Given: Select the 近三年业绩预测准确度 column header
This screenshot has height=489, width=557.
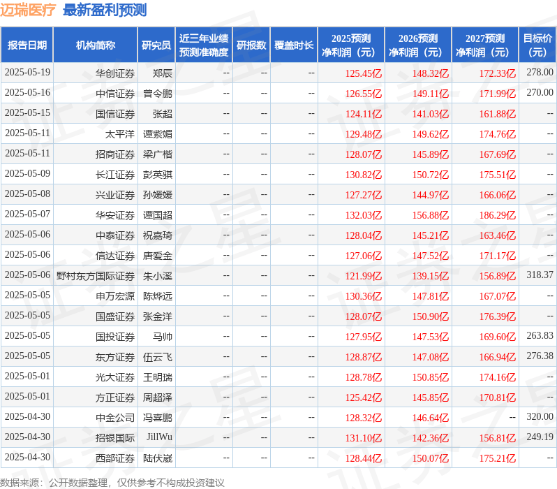Looking at the screenshot, I should [204, 45].
